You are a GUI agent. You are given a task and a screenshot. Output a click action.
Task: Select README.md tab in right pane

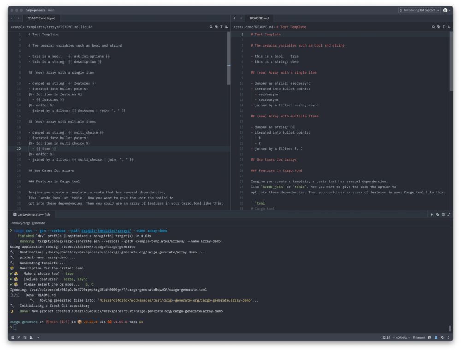259,18
